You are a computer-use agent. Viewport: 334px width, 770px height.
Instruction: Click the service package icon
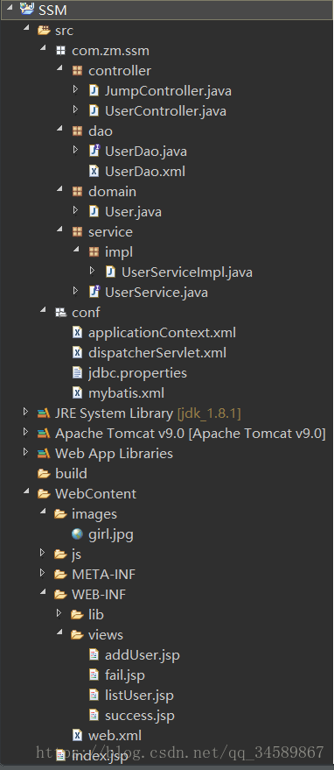77,231
